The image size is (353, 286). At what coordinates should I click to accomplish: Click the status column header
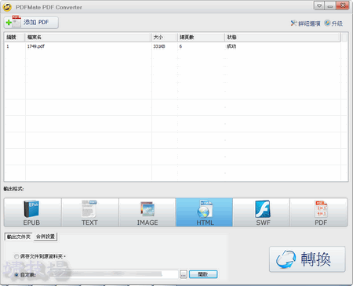coord(282,38)
